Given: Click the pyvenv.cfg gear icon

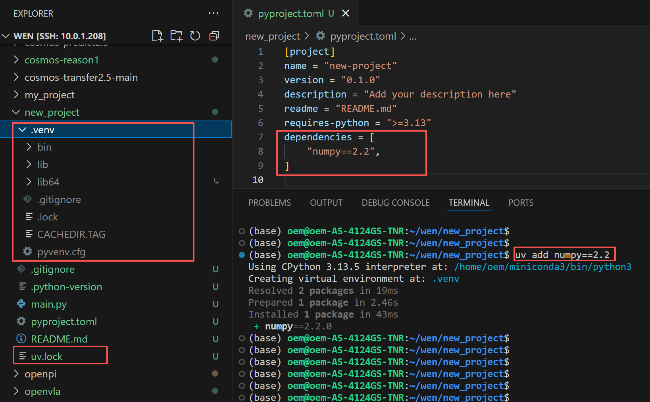Looking at the screenshot, I should [28, 251].
